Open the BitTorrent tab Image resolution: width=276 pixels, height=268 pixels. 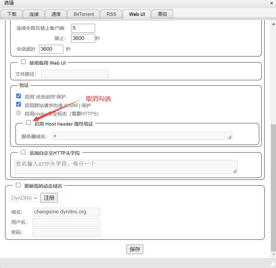pos(83,14)
